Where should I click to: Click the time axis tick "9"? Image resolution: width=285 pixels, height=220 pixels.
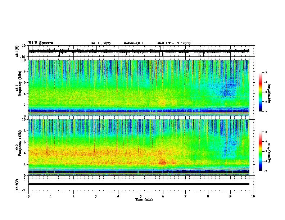[x=230, y=196]
